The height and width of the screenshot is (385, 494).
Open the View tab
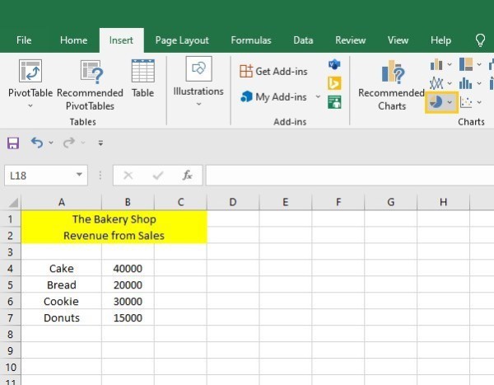(398, 40)
